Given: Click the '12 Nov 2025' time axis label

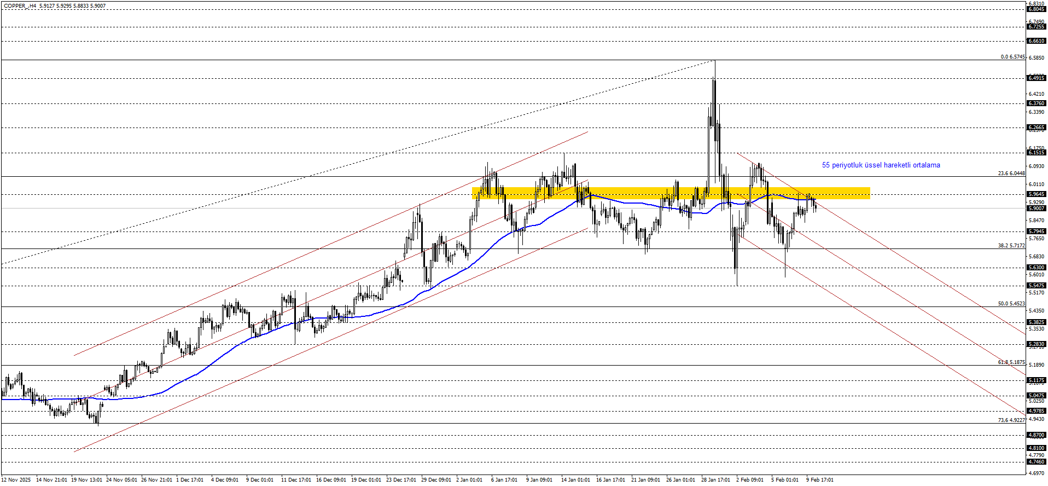Looking at the screenshot, I should pos(16,480).
